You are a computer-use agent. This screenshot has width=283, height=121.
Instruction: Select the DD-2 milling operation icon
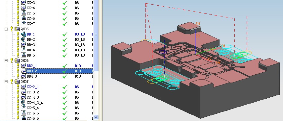tap(23, 39)
